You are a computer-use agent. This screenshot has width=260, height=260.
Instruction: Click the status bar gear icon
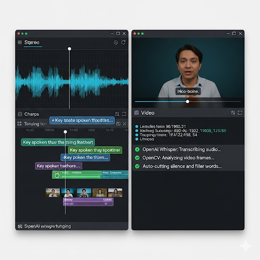(20, 226)
